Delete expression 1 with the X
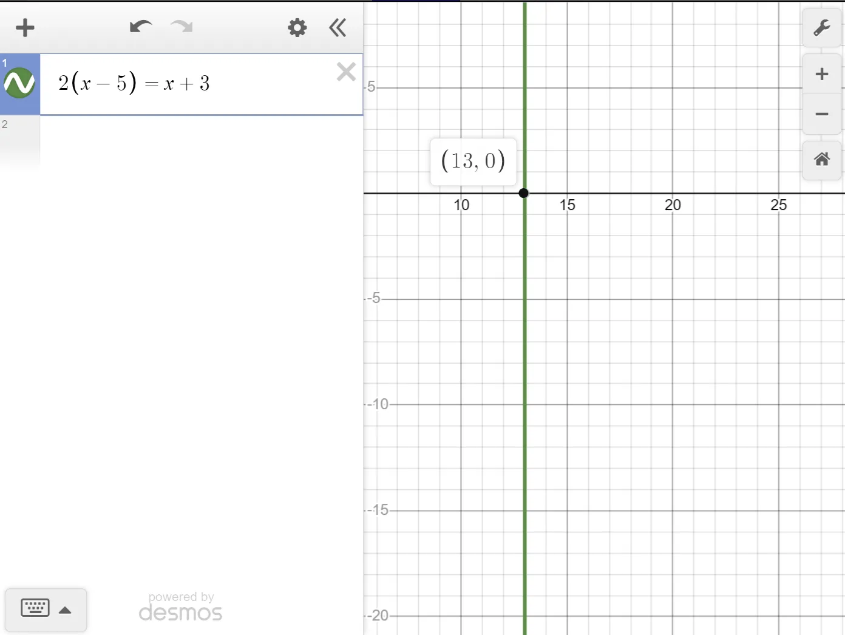The image size is (845, 635). (346, 72)
